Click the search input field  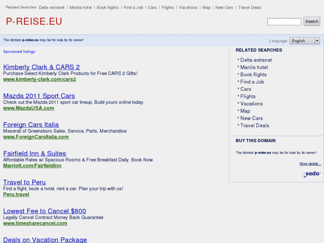click(284, 21)
